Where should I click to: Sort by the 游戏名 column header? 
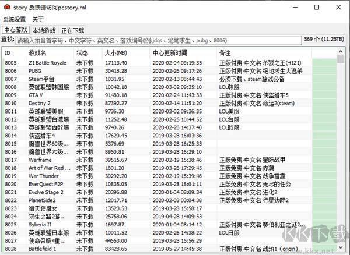pos(50,53)
